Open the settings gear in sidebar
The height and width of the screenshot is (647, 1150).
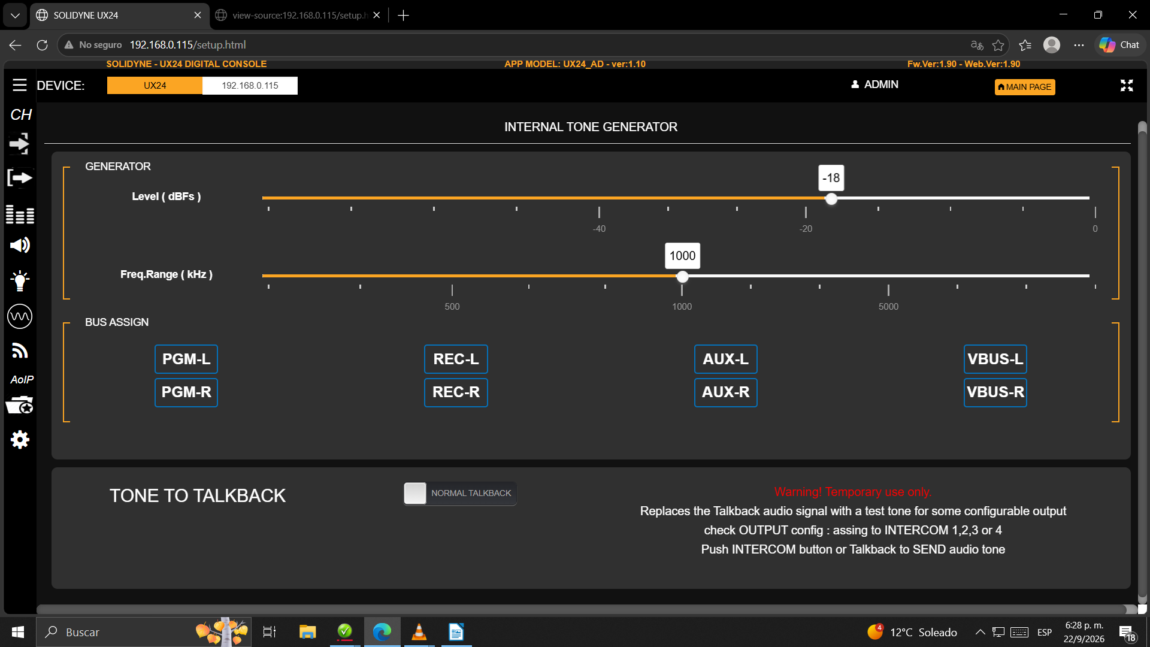pyautogui.click(x=20, y=440)
